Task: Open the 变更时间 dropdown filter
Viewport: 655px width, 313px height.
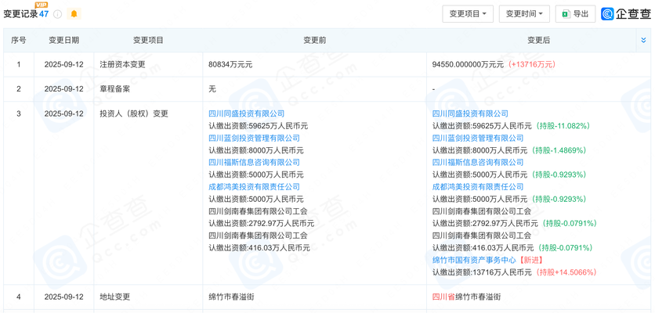Action: [x=524, y=14]
